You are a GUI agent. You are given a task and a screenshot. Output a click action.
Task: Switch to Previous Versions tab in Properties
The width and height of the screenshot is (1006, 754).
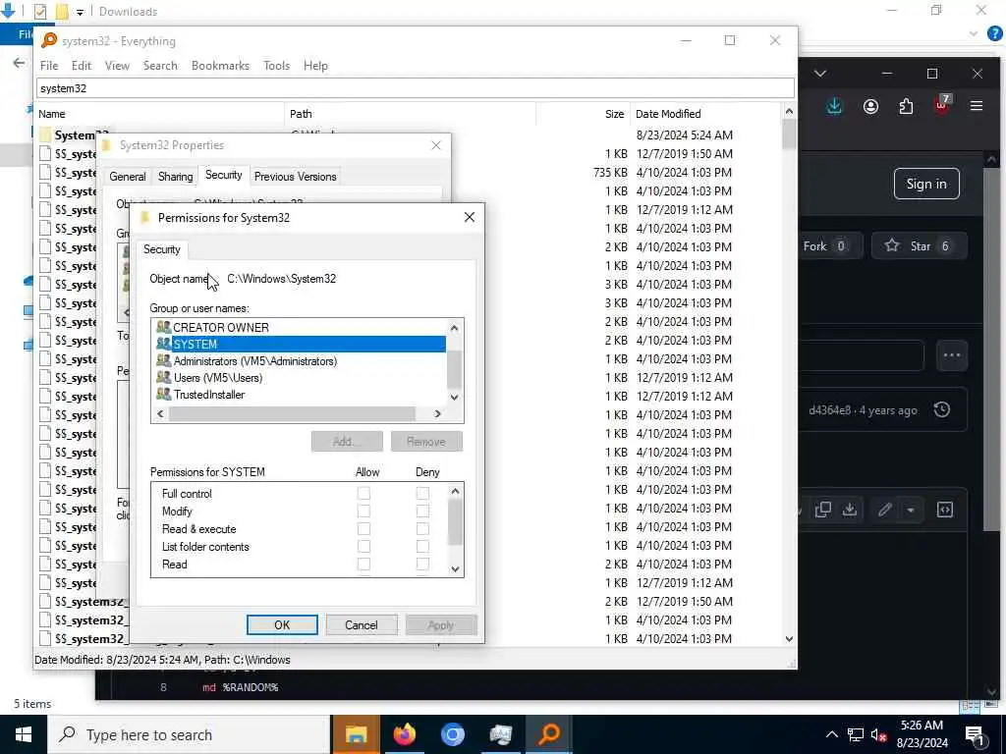click(295, 177)
